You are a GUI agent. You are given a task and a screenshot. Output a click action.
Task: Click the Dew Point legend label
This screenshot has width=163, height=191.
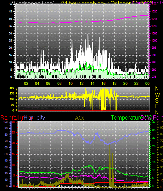coord(152,118)
